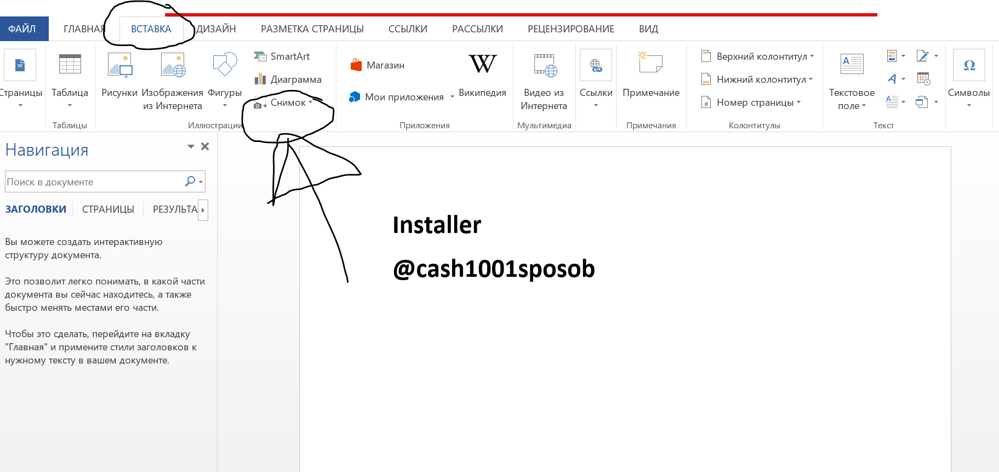
Task: Click the search magnifier in navigation pane
Action: click(x=190, y=181)
